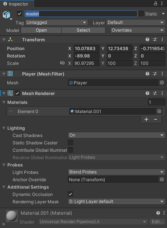
Task: Click the Anchor Override None (Transform) field
Action: (x=113, y=179)
